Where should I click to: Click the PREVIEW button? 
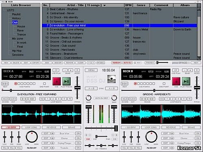[150, 63]
